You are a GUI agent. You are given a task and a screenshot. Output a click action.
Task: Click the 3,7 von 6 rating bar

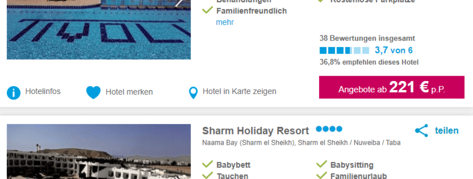coord(344,50)
